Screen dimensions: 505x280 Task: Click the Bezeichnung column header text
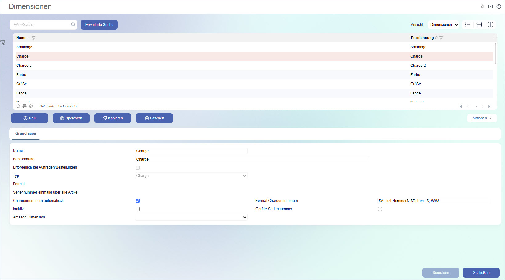422,38
